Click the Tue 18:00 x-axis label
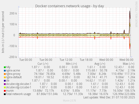The image size is (139, 104). [x=86, y=60]
